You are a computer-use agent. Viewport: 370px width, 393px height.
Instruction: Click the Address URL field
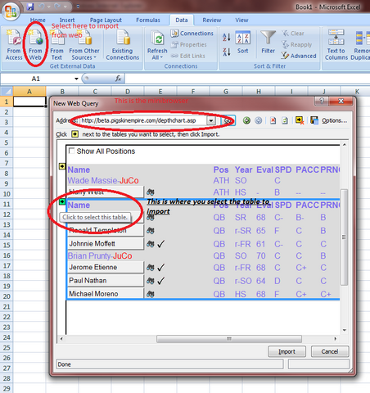143,120
